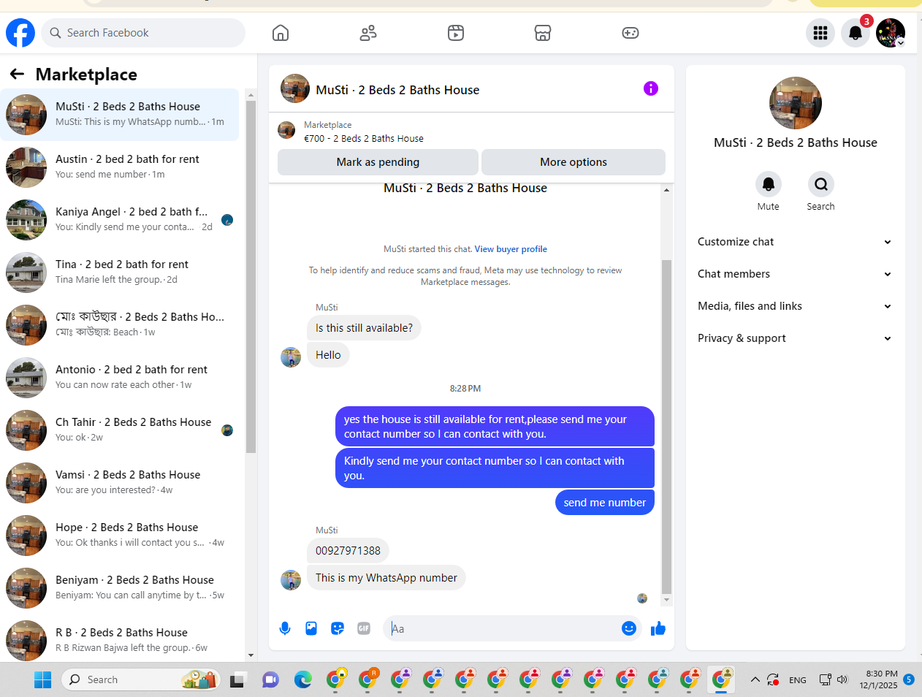Image resolution: width=922 pixels, height=697 pixels.
Task: Open the Home feed icon
Action: [281, 33]
